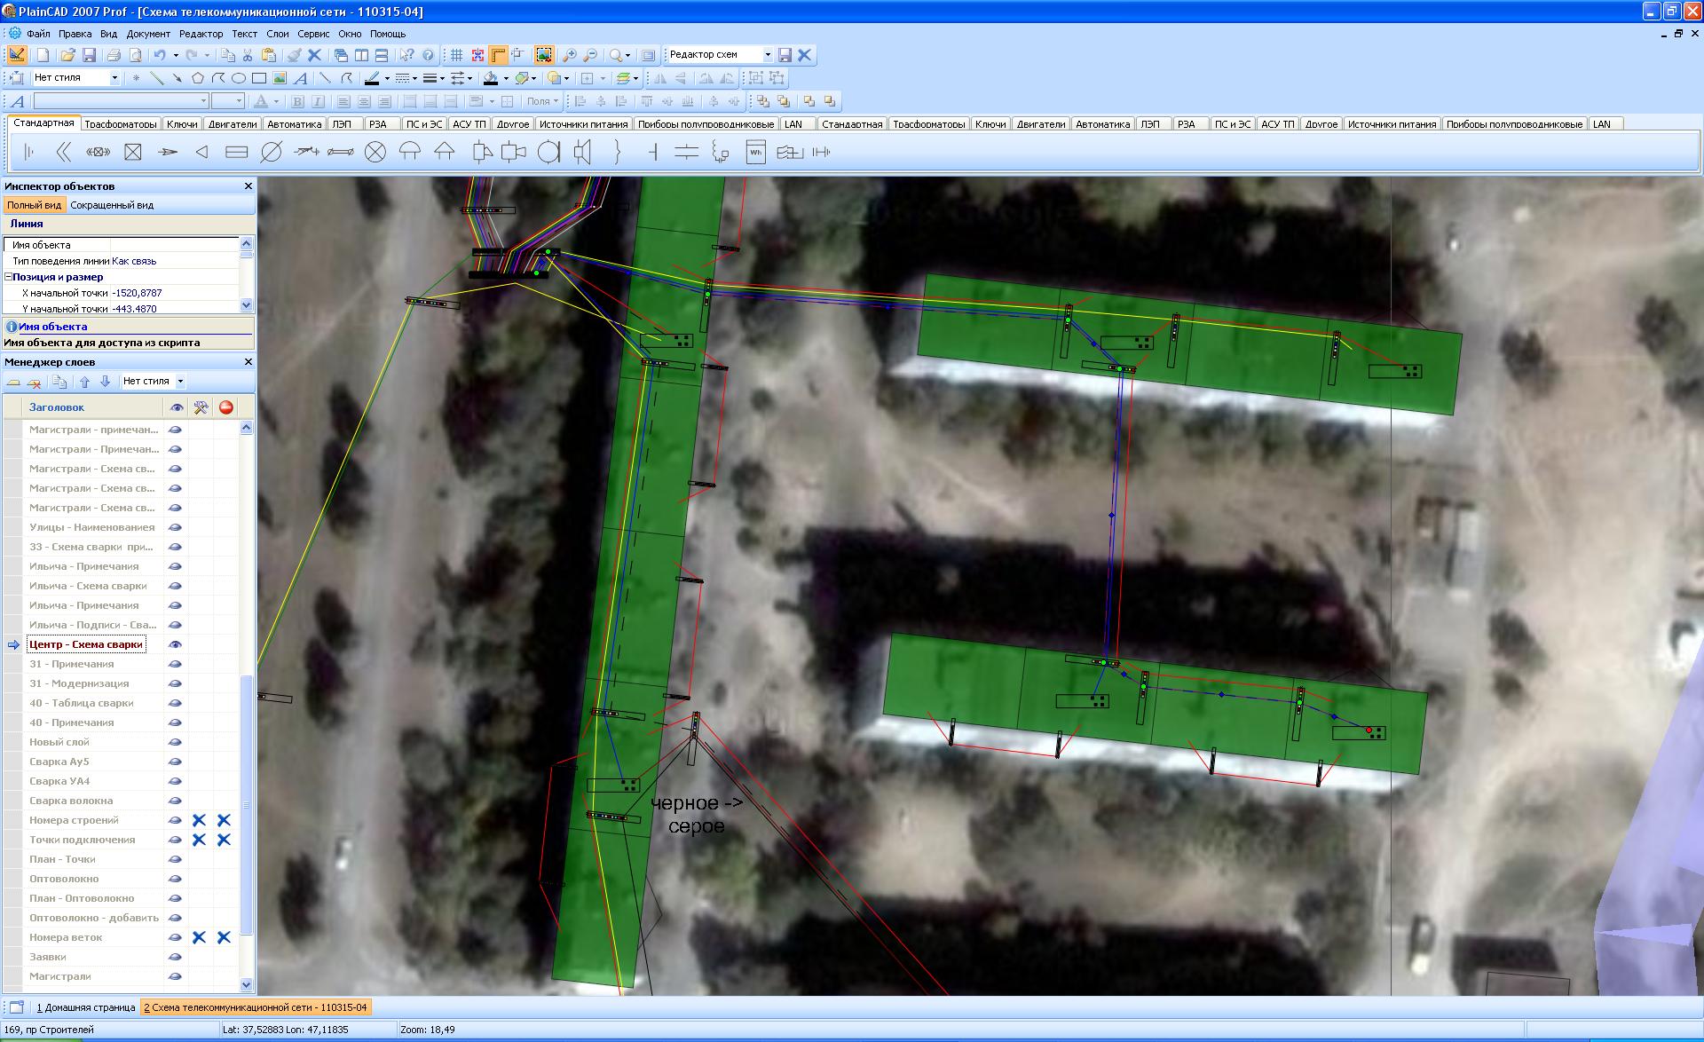
Task: Open the '1 Домашняя страница' document tab
Action: 85,1007
